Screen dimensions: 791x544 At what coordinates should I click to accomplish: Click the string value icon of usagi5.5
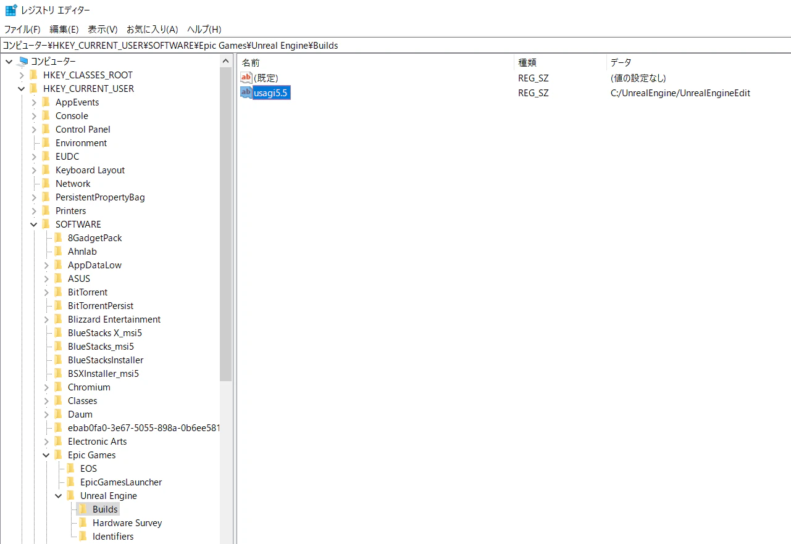coord(246,93)
